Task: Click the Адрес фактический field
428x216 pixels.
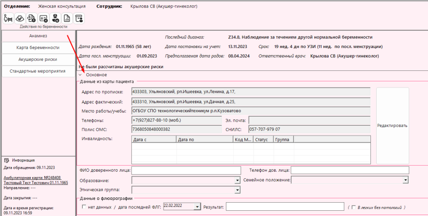Action: pos(251,102)
